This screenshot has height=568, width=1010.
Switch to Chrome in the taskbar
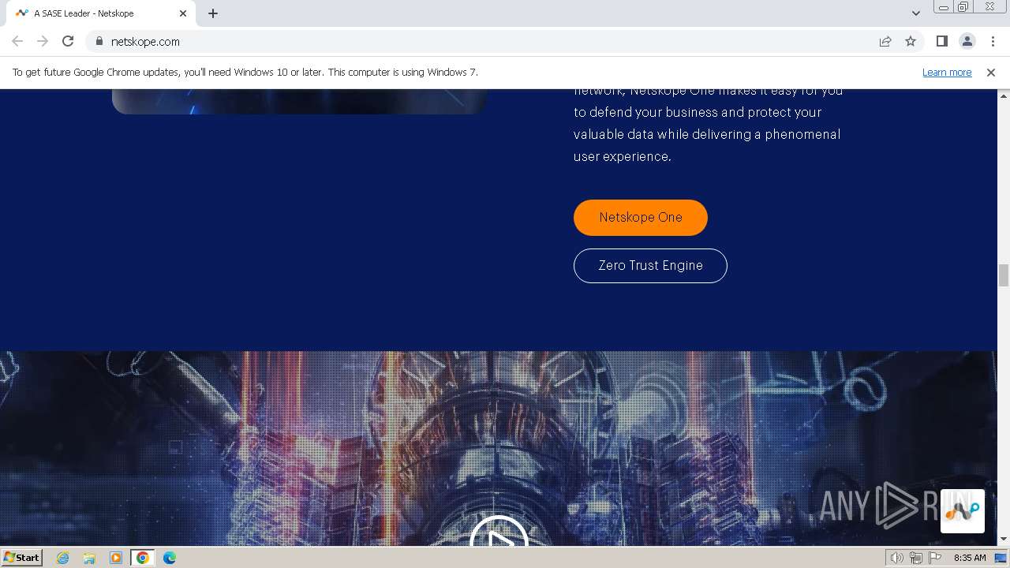click(143, 558)
